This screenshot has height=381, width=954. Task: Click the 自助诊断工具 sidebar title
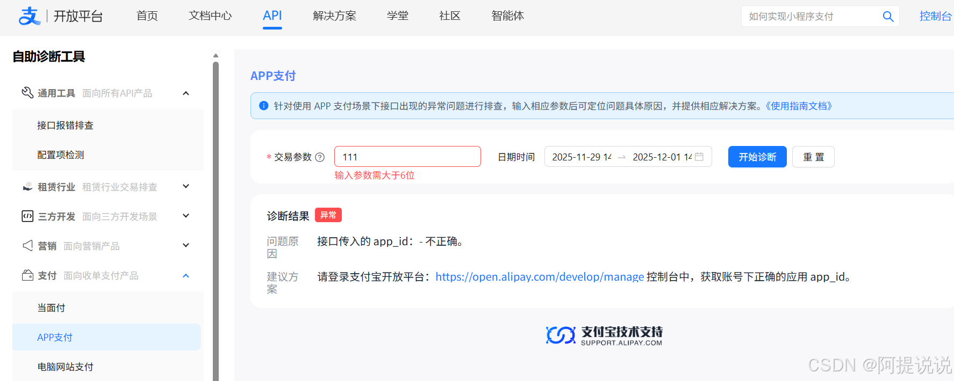point(49,56)
